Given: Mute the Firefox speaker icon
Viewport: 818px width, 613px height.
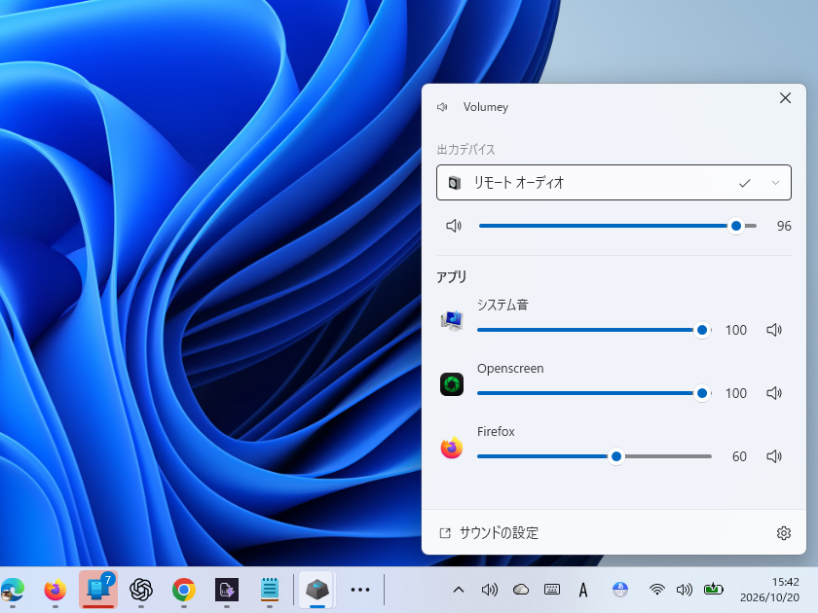Looking at the screenshot, I should (x=774, y=456).
